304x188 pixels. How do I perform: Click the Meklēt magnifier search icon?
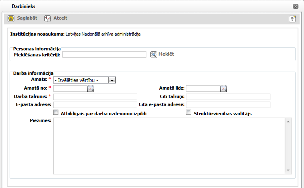[154, 54]
